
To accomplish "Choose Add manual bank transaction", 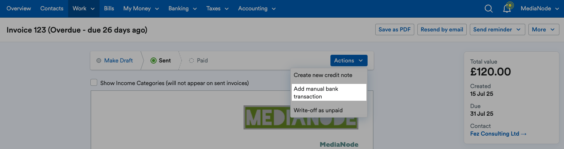I will 329,92.
